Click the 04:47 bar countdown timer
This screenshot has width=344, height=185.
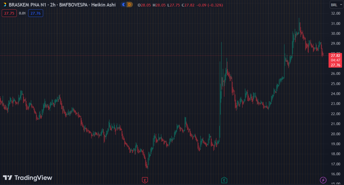[336, 60]
